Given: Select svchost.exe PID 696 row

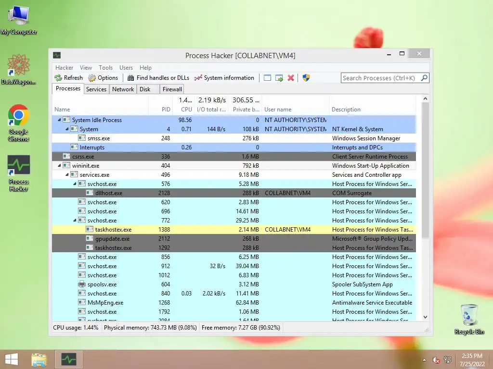Looking at the screenshot, I should (234, 211).
